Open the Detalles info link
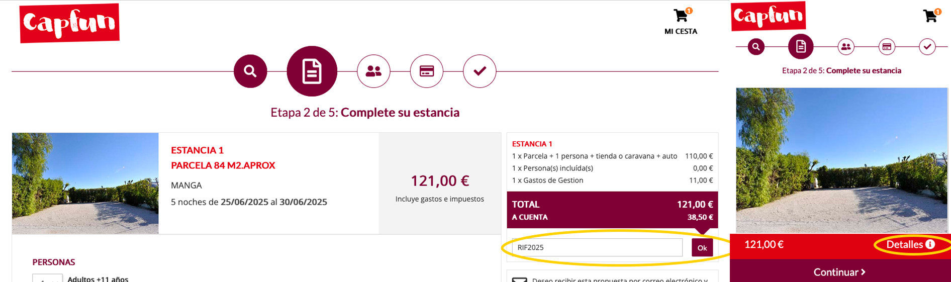 click(x=910, y=245)
